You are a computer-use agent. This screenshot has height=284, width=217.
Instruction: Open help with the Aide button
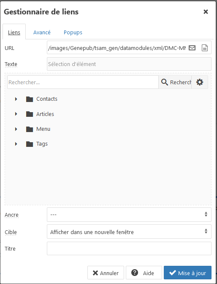click(x=144, y=273)
